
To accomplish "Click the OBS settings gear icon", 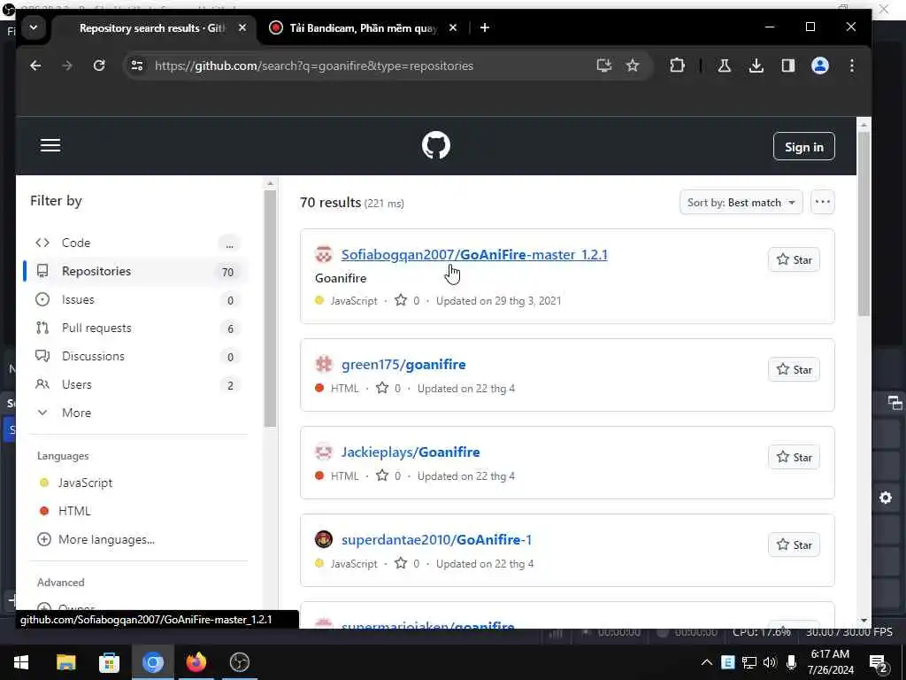I will coord(885,498).
